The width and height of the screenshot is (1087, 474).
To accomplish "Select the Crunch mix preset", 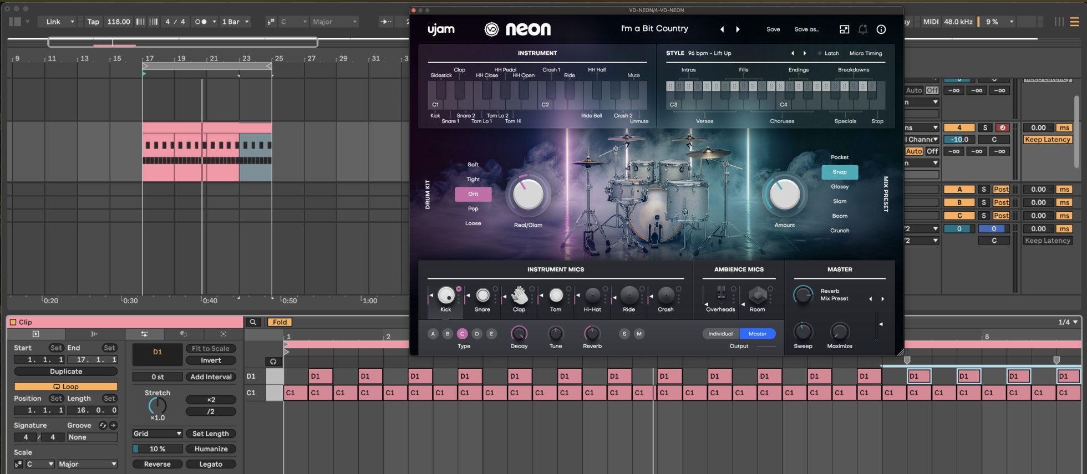I will [840, 231].
